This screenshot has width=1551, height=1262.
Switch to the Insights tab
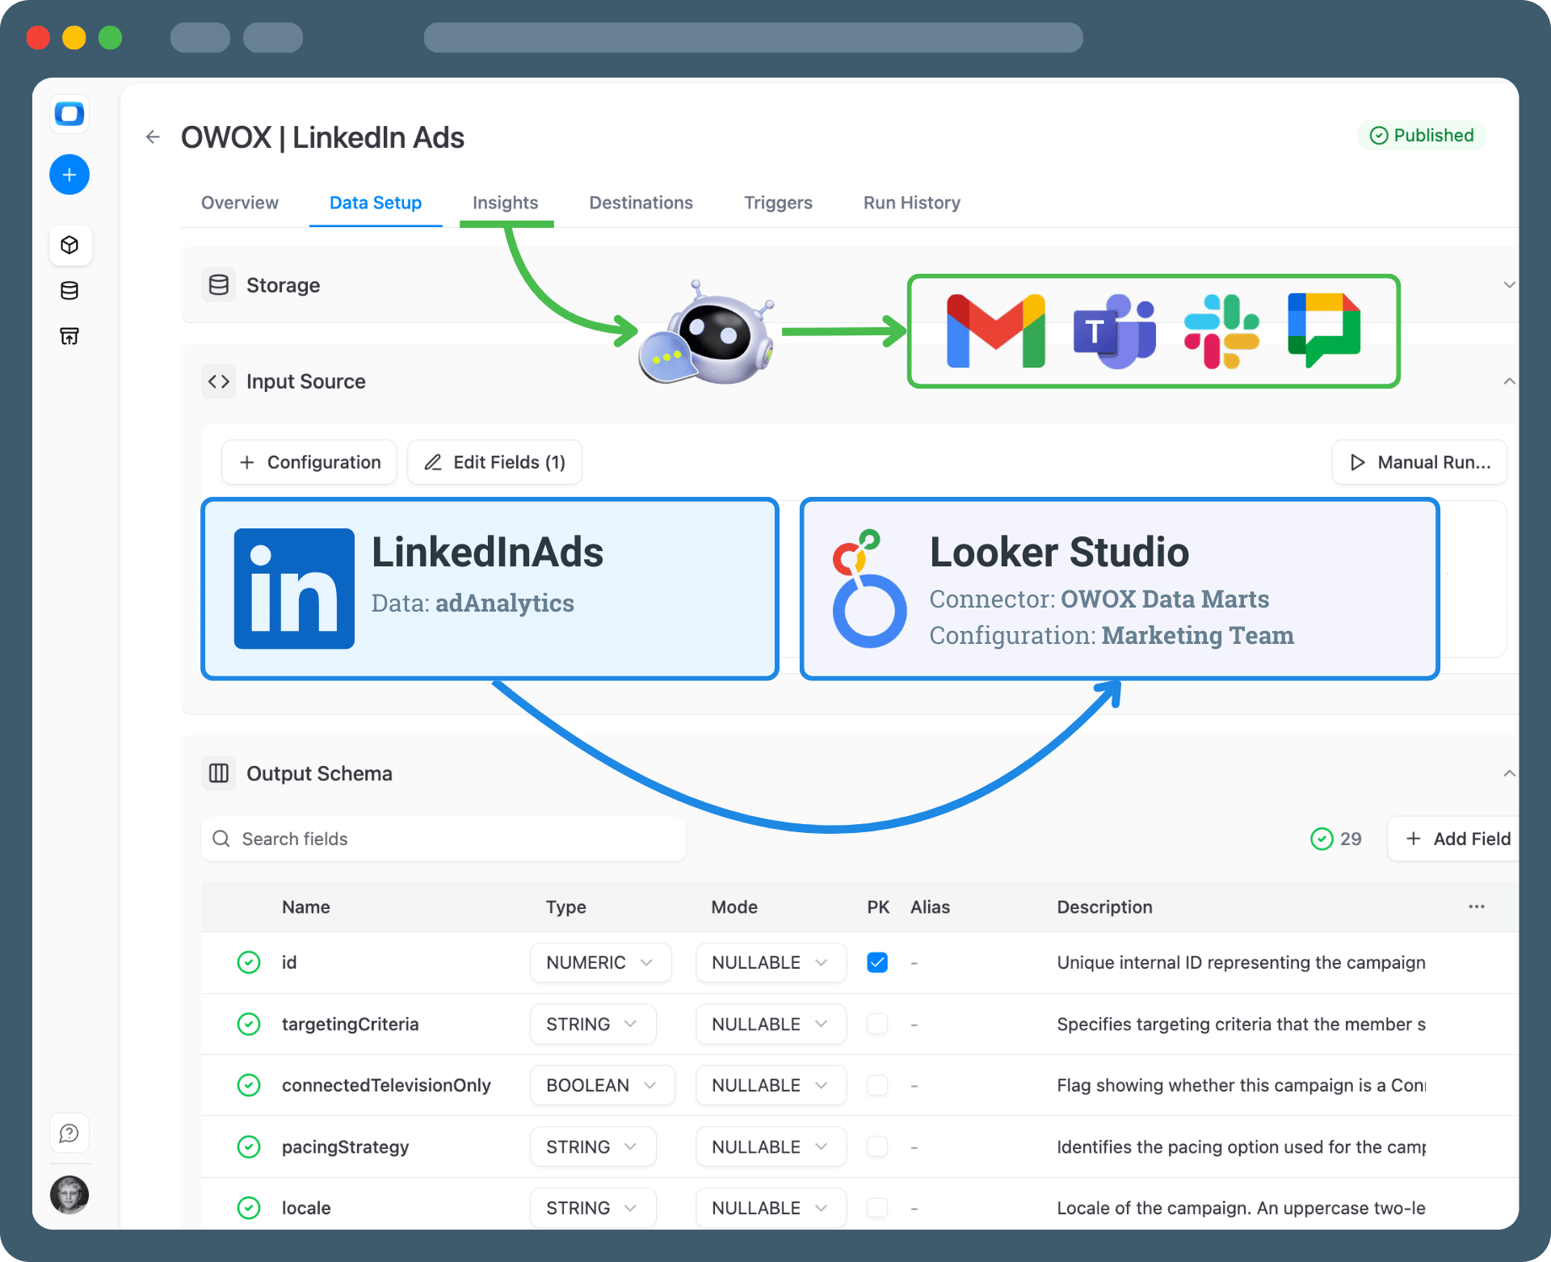pos(505,203)
